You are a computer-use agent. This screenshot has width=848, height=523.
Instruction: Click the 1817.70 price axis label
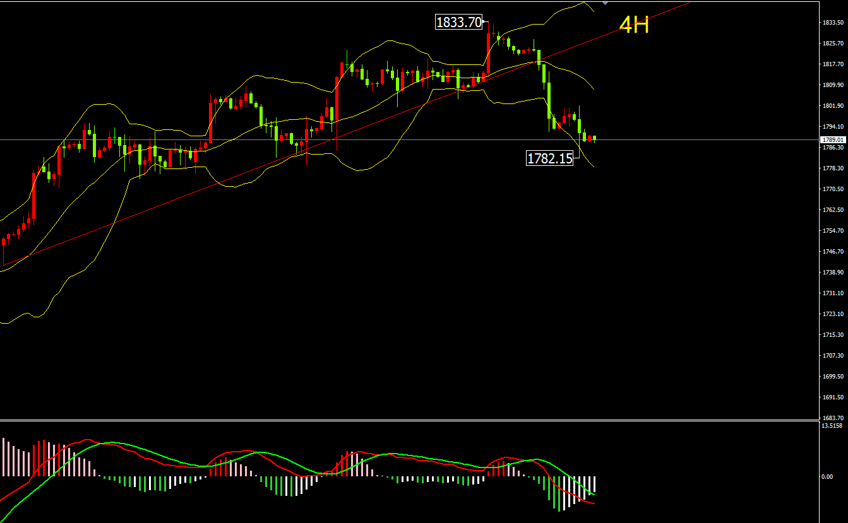(x=833, y=64)
